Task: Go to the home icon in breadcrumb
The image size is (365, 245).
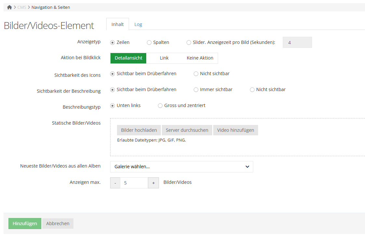Action: (x=9, y=7)
